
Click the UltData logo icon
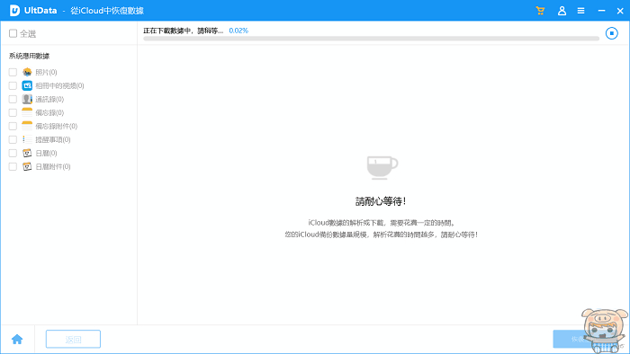[14, 11]
